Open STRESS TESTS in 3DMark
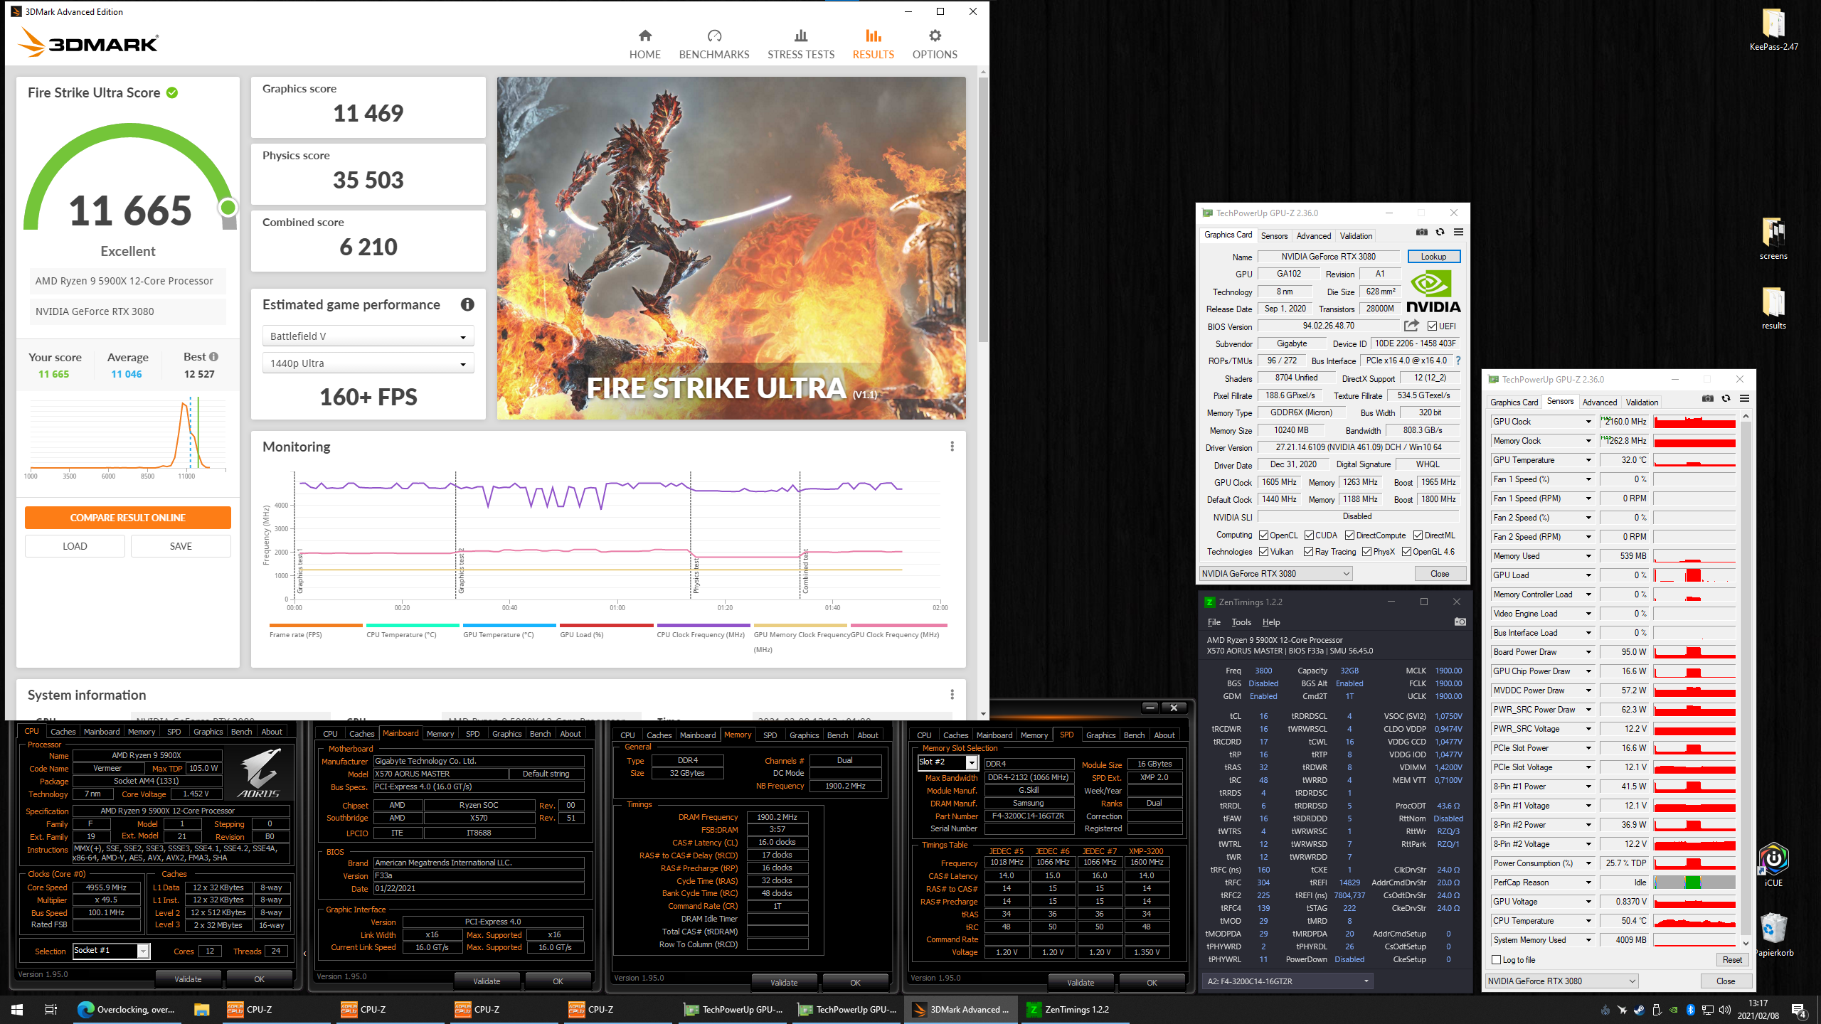 click(801, 44)
